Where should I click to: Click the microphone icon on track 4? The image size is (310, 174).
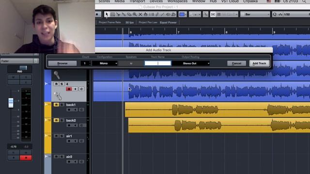pyautogui.click(x=58, y=96)
